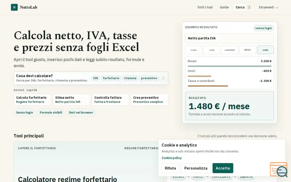Go to Guide in the navigation
Screen dimensions: 291x182
(224, 7)
